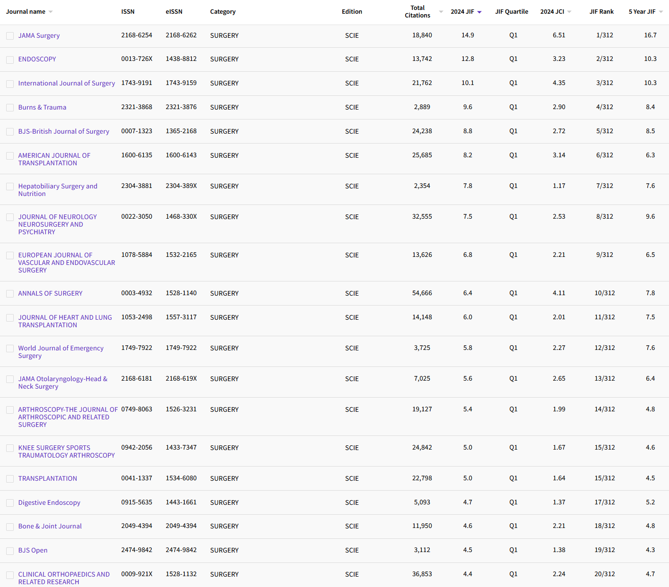The width and height of the screenshot is (669, 587).
Task: Open ENDOSCOPY journal link
Action: pos(37,59)
